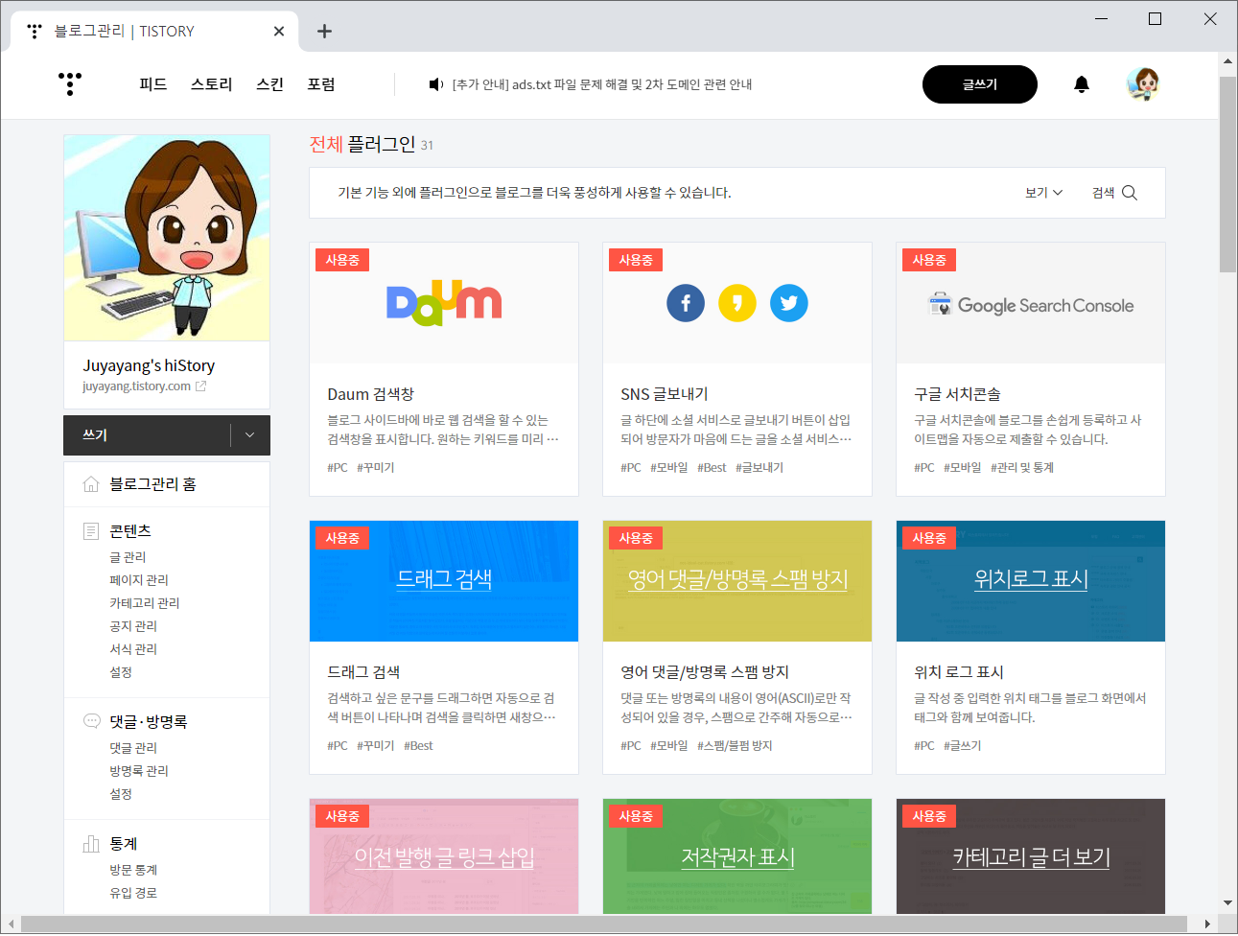Click the 댓글·방명록 speech bubble icon

(x=91, y=721)
